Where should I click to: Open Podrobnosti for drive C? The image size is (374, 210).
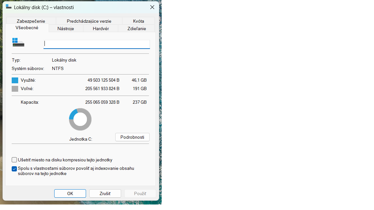[x=132, y=137]
